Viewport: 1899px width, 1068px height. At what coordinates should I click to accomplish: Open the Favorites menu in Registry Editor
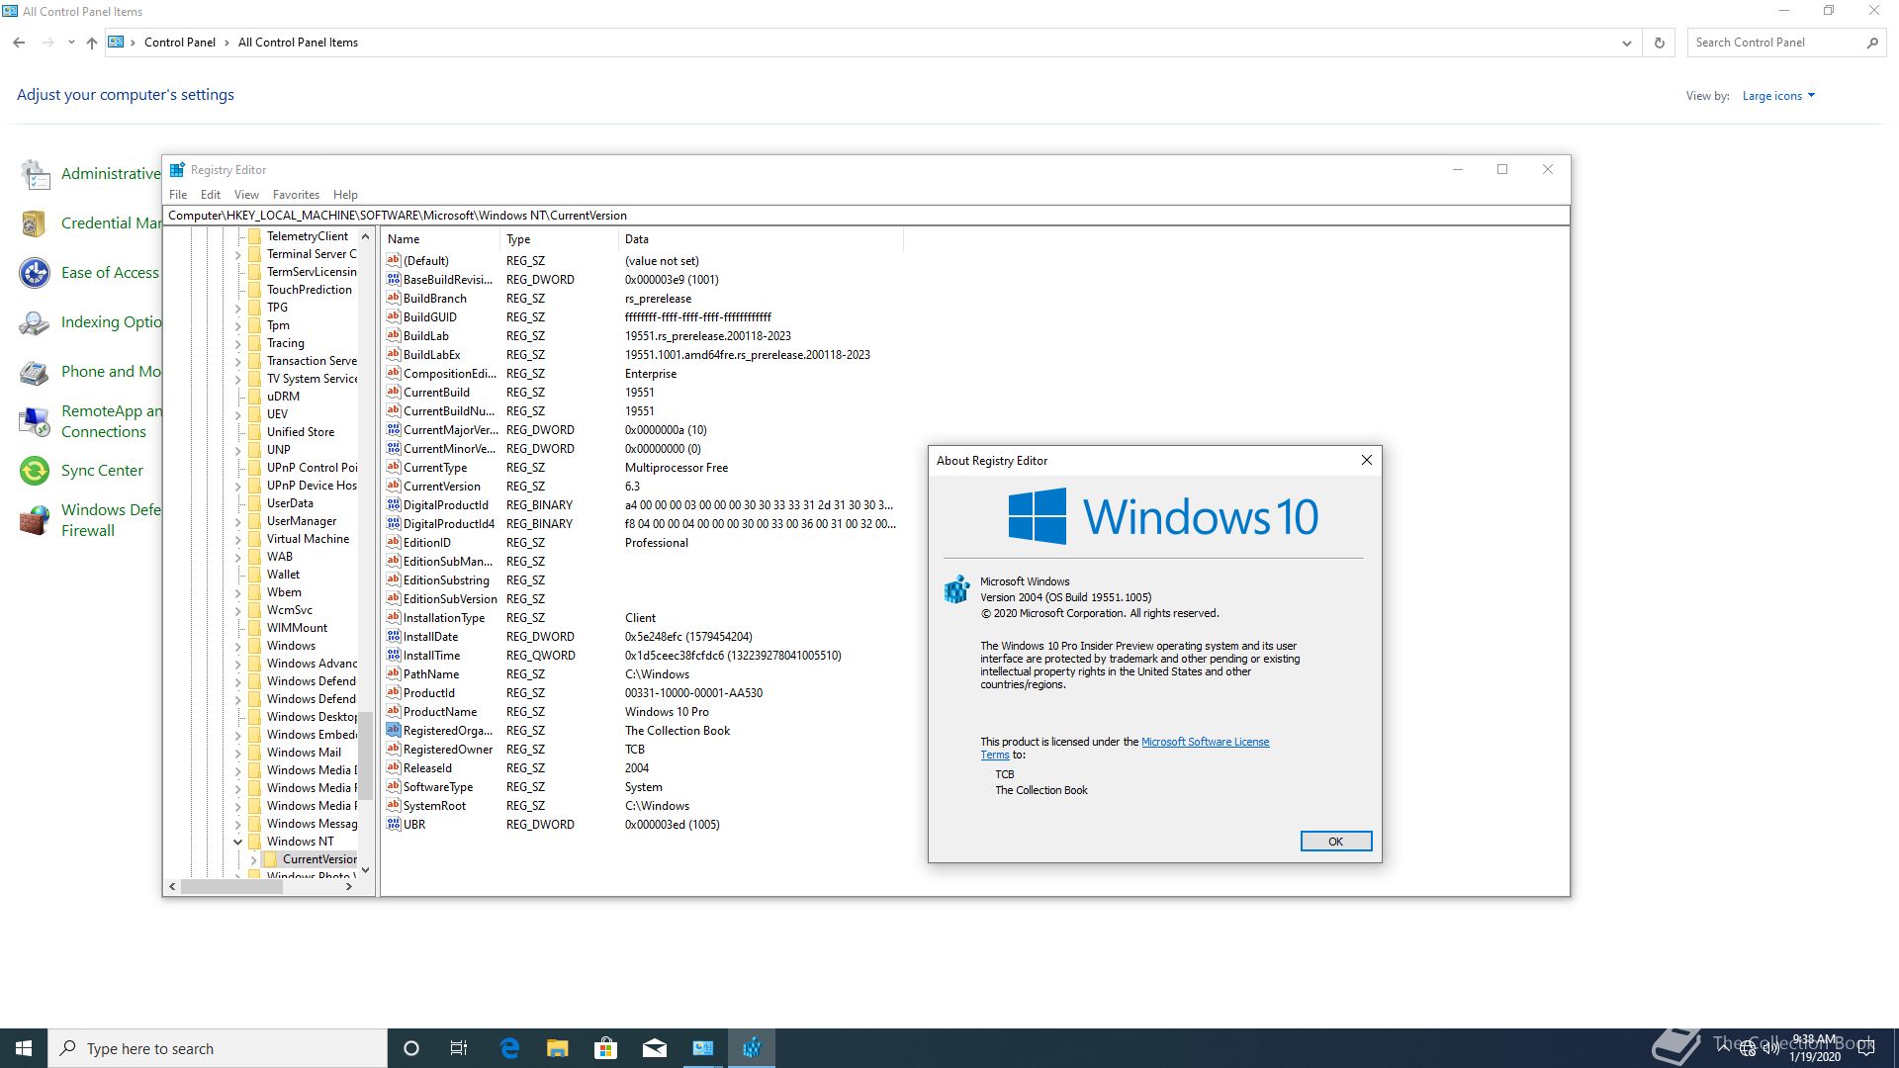[296, 195]
